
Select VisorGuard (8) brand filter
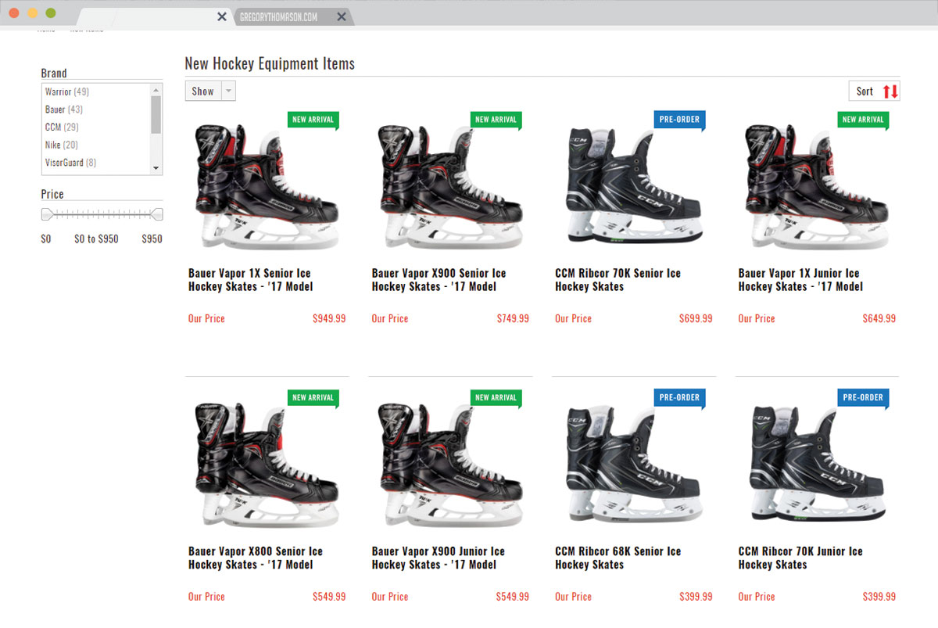(x=71, y=163)
